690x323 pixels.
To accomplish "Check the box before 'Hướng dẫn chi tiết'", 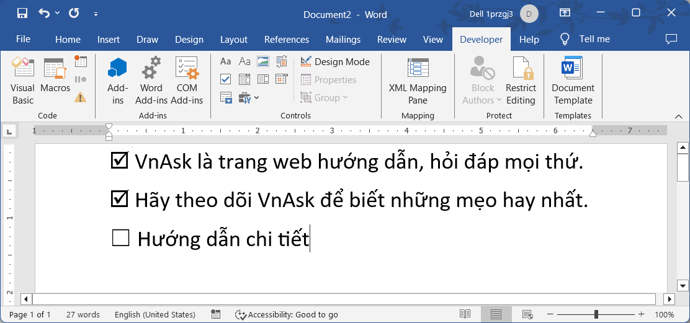I will 120,238.
